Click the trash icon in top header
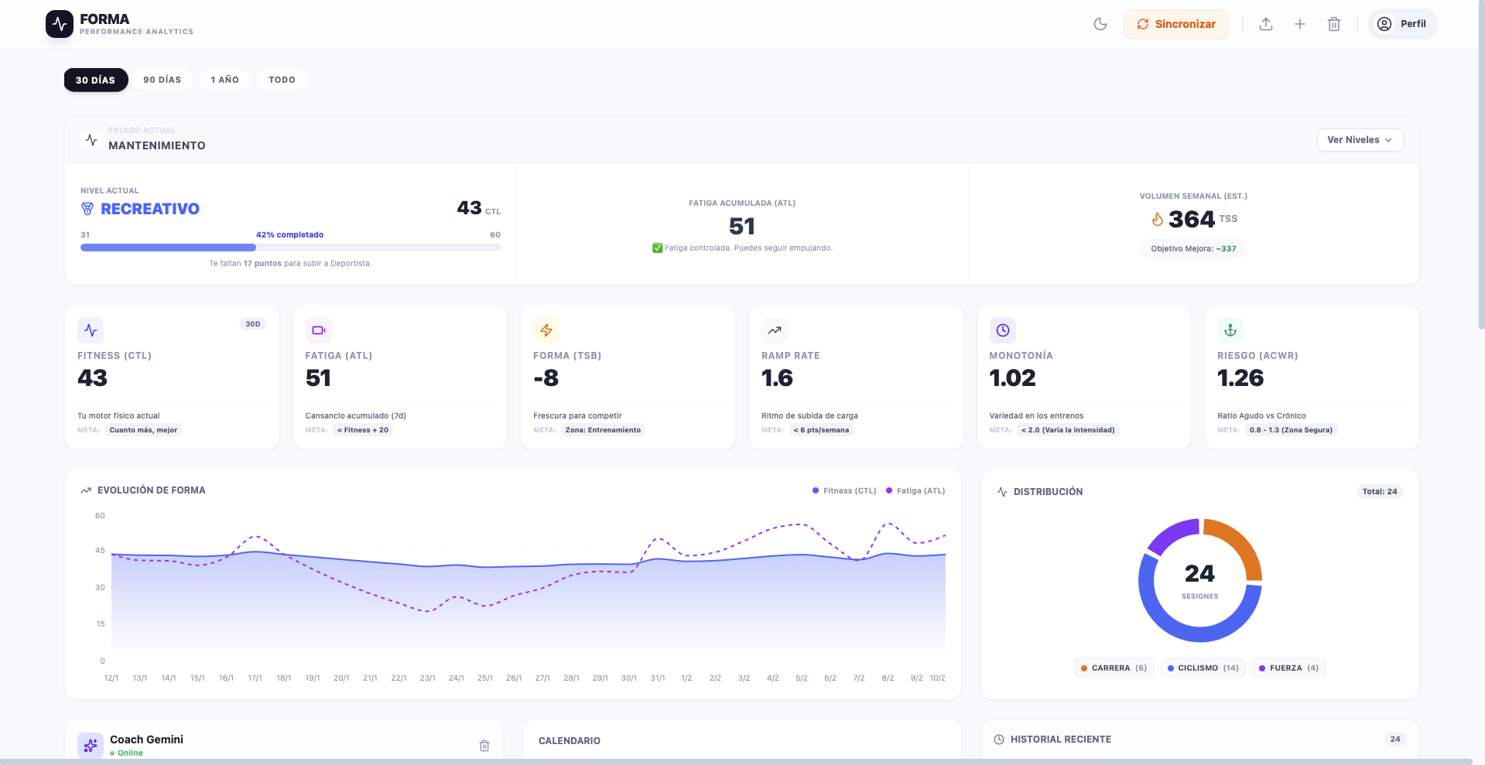Viewport: 1485px width, 765px height. tap(1334, 24)
